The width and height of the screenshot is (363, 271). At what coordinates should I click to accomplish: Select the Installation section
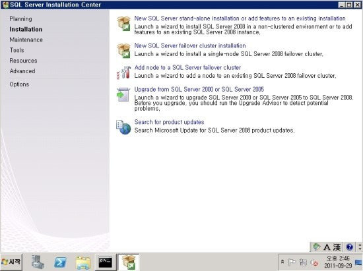[26, 30]
